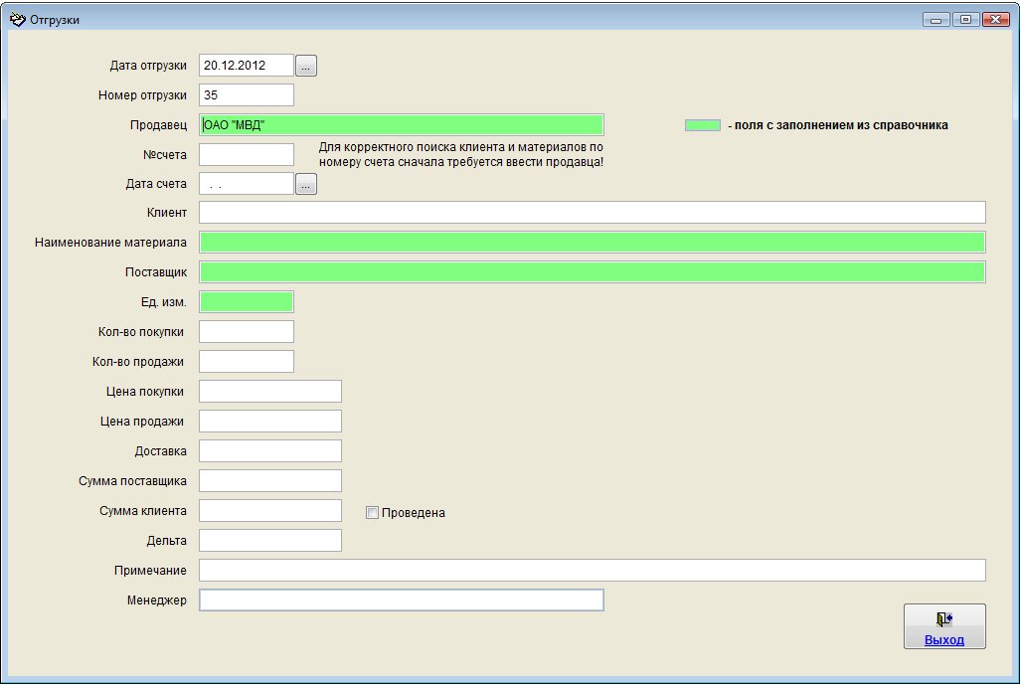Viewport: 1021px width, 686px height.
Task: Open date picker for Дата счета
Action: [306, 184]
